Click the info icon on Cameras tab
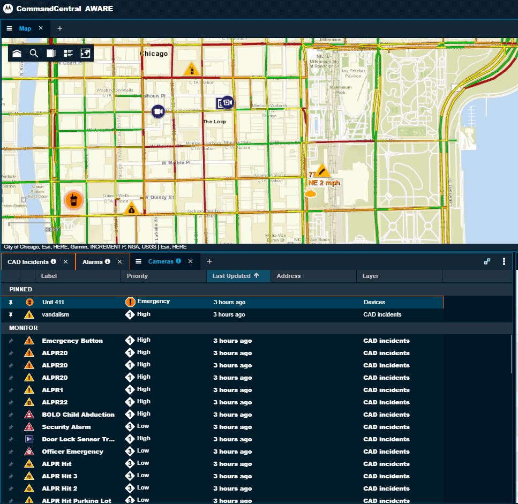Image resolution: width=518 pixels, height=504 pixels. [x=178, y=261]
